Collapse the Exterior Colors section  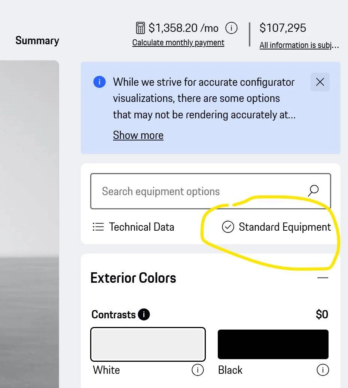(x=323, y=278)
